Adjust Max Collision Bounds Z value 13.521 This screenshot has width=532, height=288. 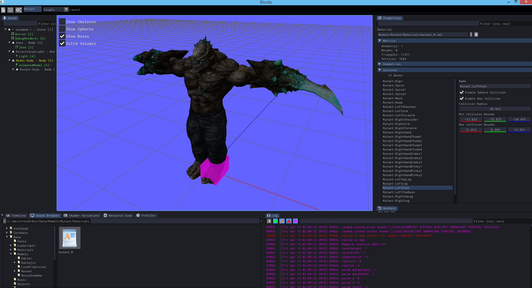(519, 130)
